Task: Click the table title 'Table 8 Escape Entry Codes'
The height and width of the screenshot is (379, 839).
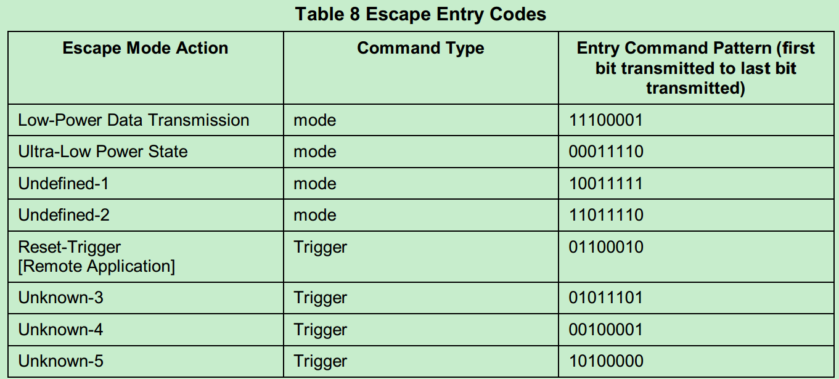Action: [x=420, y=14]
